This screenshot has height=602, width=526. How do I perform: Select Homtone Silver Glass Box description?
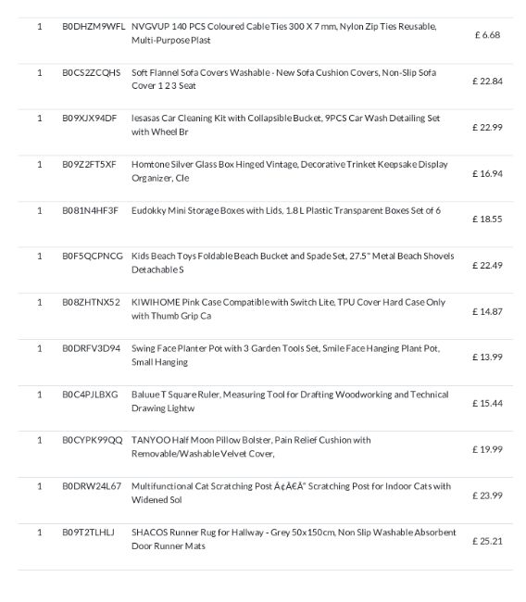click(290, 171)
